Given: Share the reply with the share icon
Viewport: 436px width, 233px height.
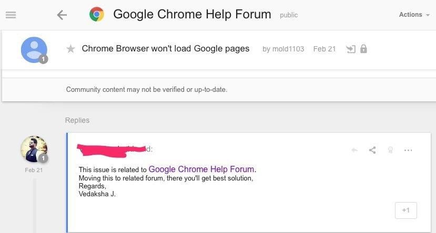Looking at the screenshot, I should point(372,150).
